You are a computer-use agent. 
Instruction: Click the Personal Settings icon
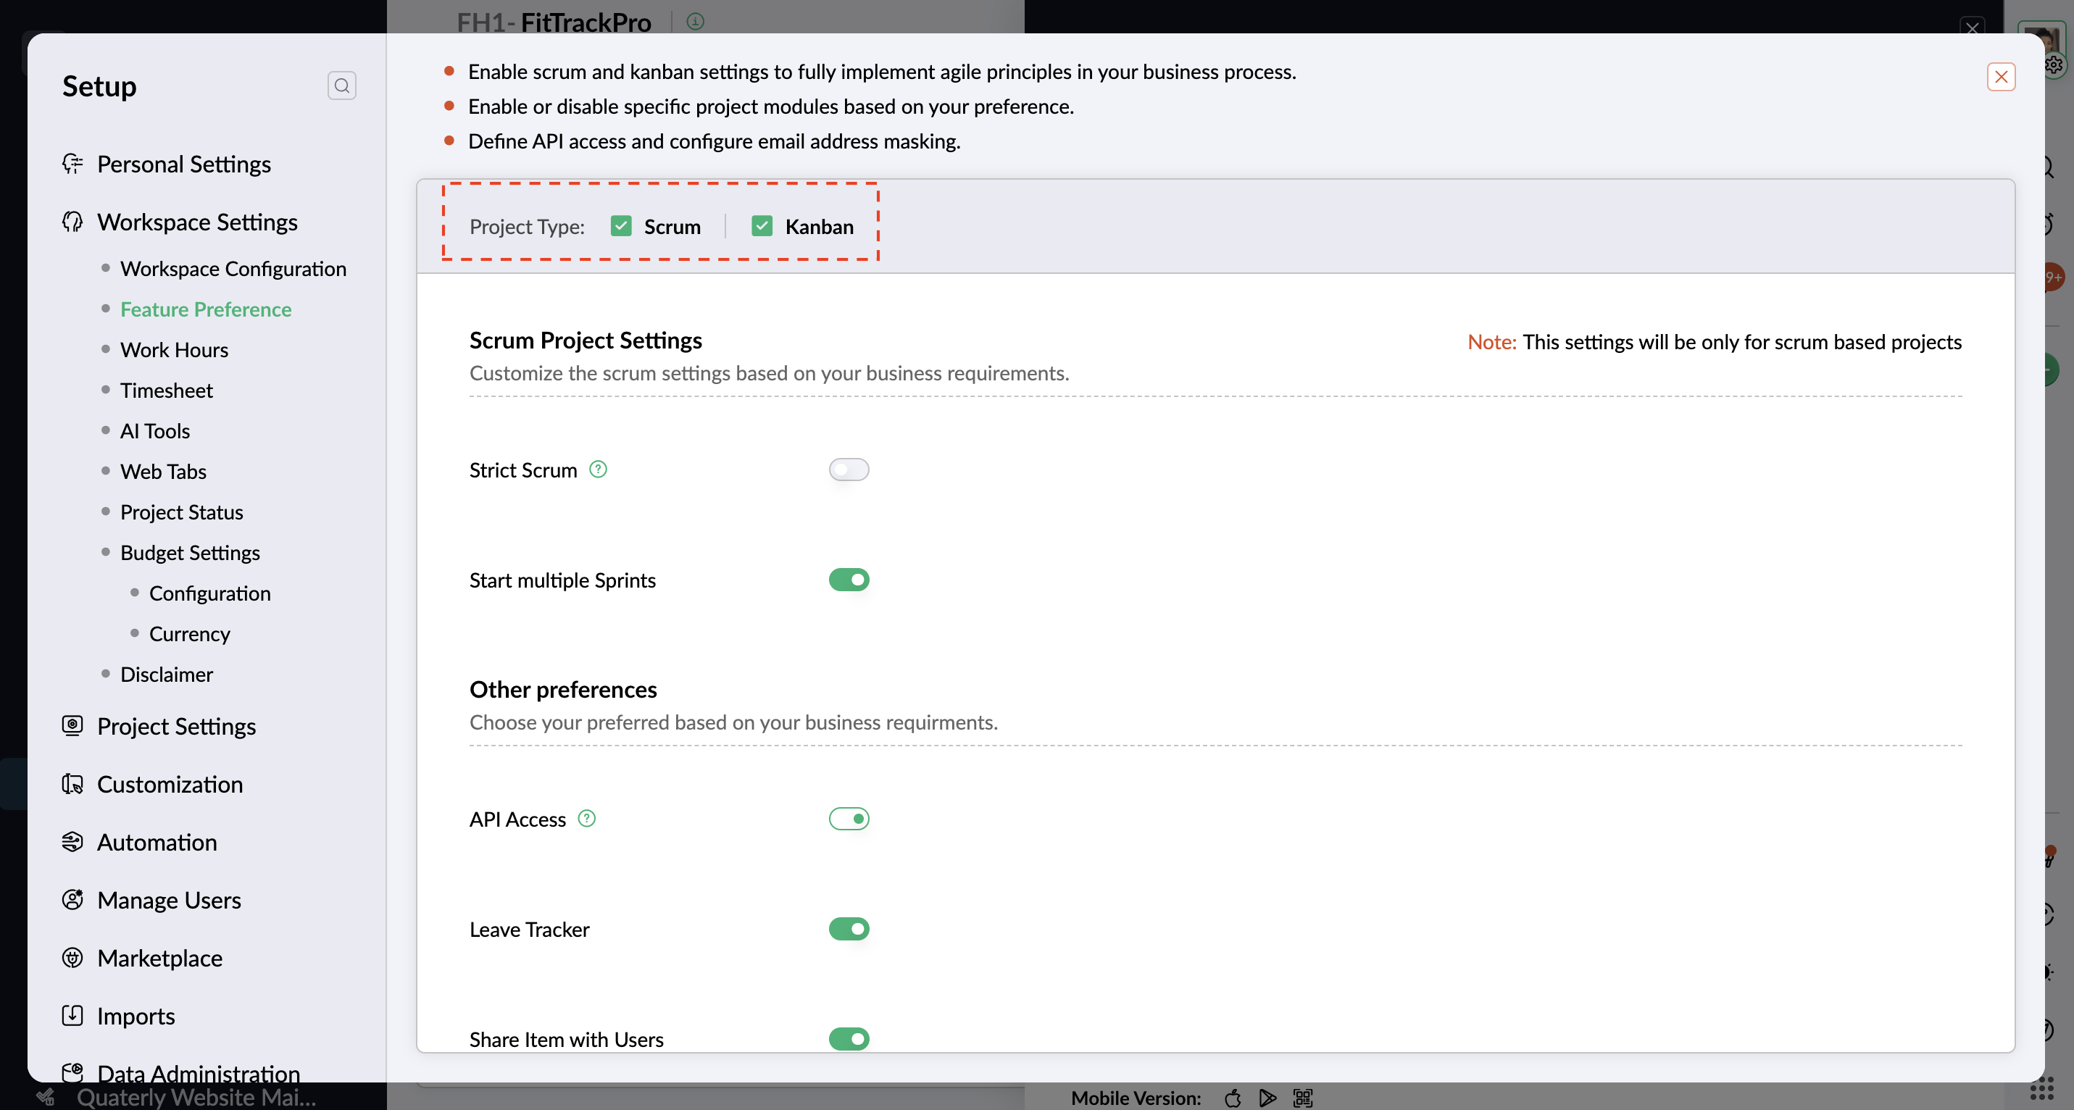72,164
